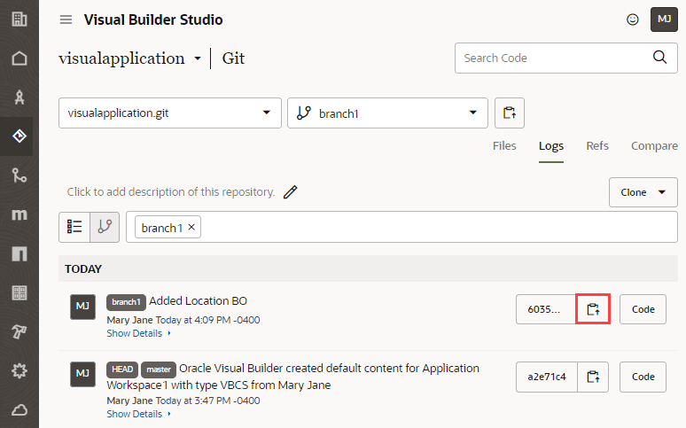Click the Search Code magnifier icon
The image size is (686, 428).
(x=659, y=57)
